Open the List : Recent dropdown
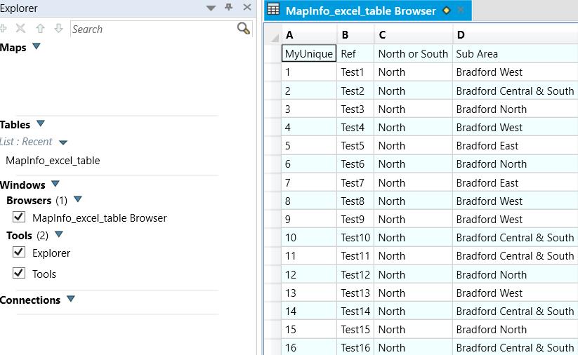 [63, 142]
